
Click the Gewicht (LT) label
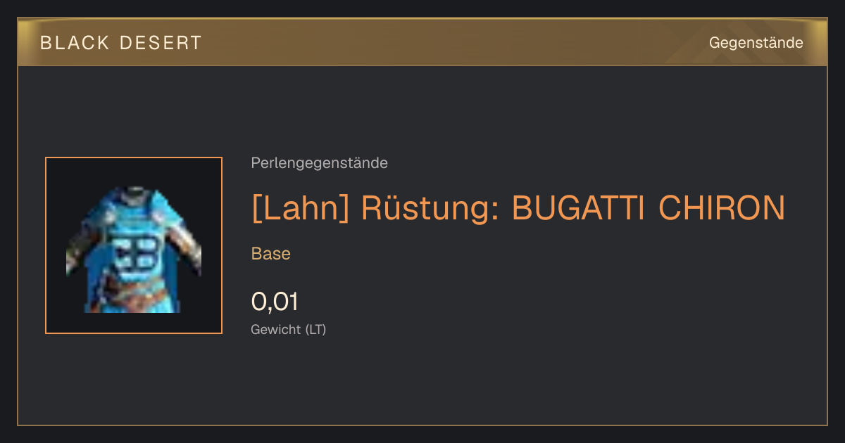[289, 329]
